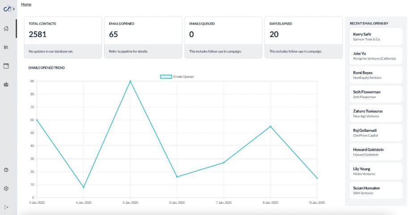Click the logout icon at sidebar bottom
The height and width of the screenshot is (215, 412).
click(6, 207)
